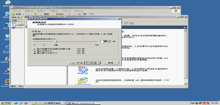Click the green recommended-memory marker below the slider
The width and height of the screenshot is (220, 105).
tap(55, 45)
